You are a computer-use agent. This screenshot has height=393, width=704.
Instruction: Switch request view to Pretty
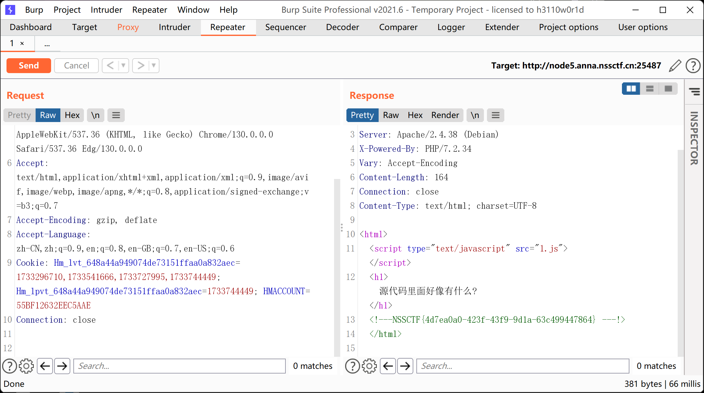[19, 115]
